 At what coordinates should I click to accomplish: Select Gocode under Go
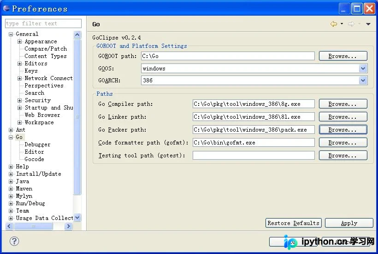coord(34,159)
